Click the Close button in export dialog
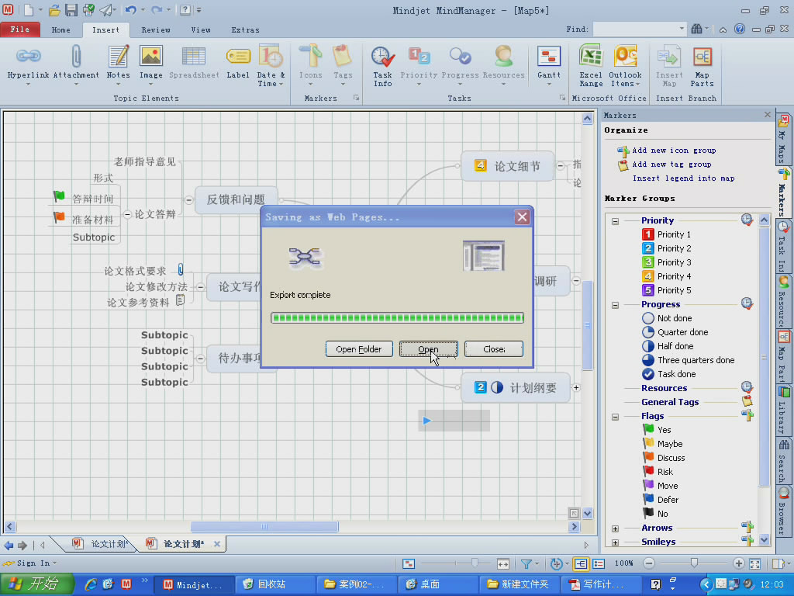Image resolution: width=794 pixels, height=596 pixels. [494, 349]
